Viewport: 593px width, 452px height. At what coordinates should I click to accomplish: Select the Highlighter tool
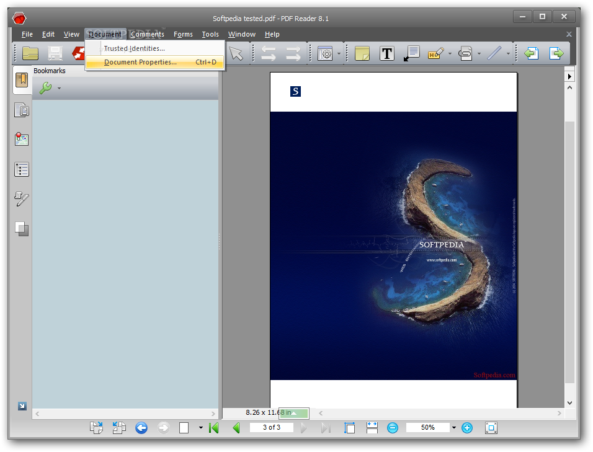(435, 53)
